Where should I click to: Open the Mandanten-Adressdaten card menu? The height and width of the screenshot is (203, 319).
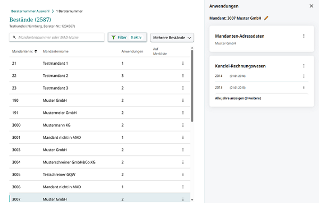(x=304, y=36)
